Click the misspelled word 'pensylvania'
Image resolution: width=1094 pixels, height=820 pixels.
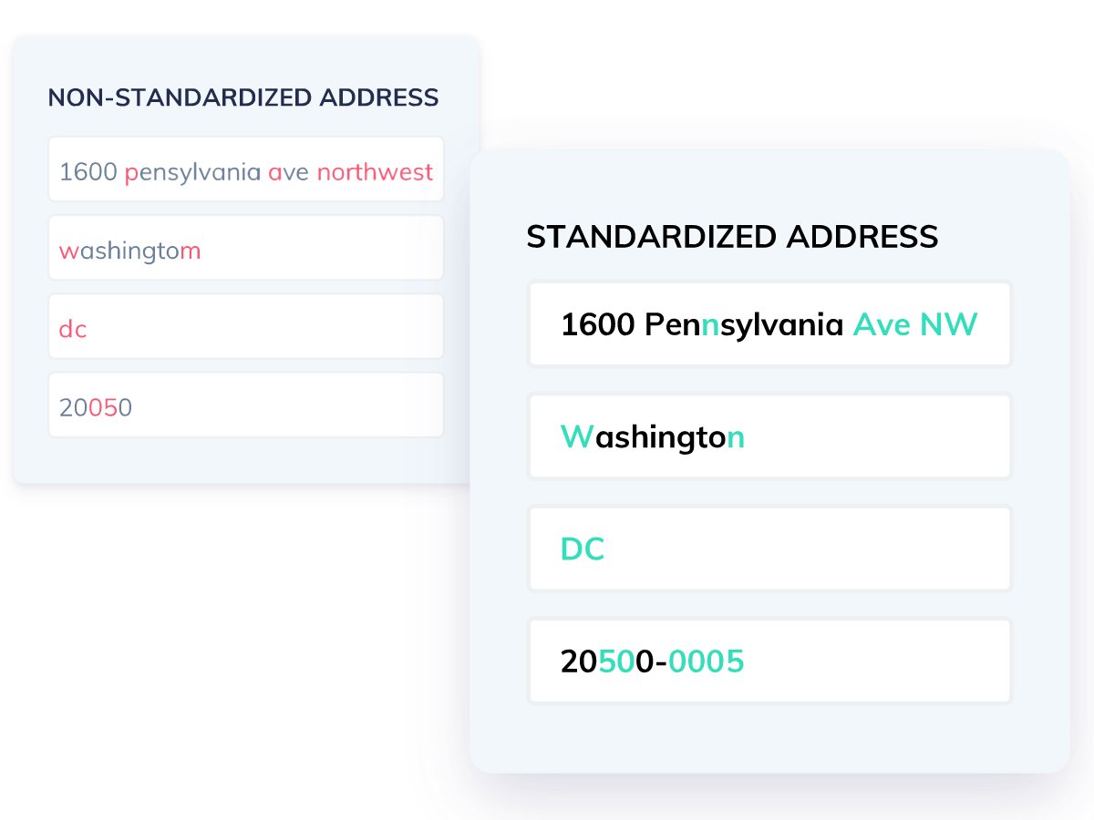tap(193, 172)
